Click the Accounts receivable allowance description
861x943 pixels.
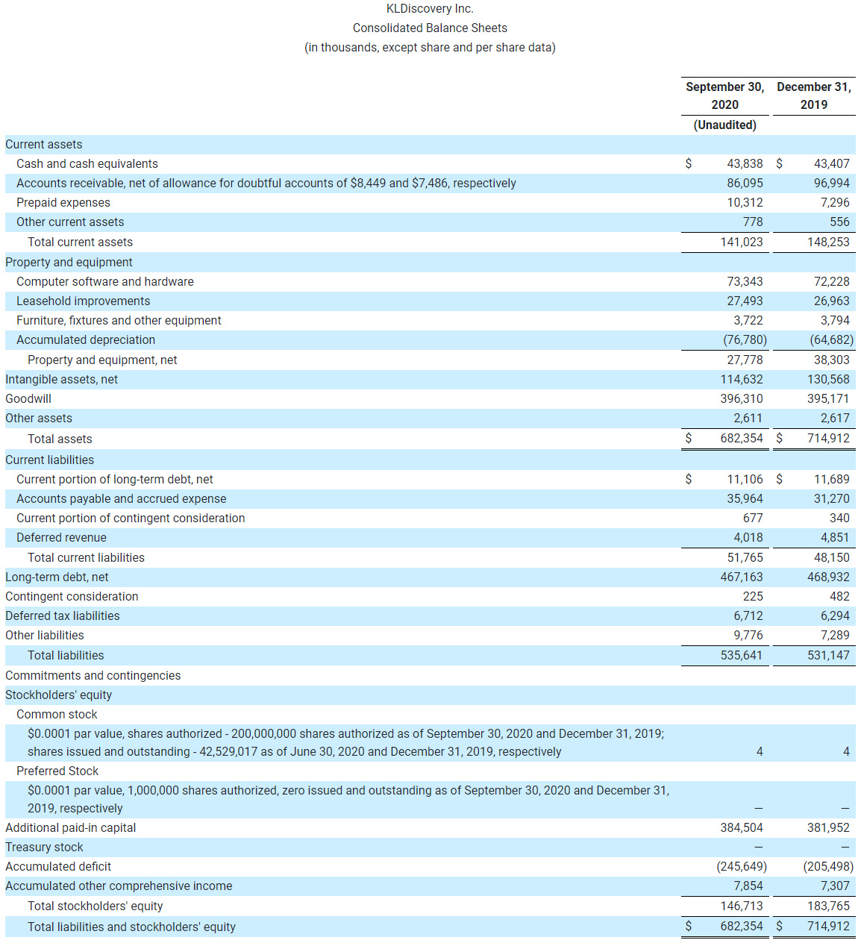[x=260, y=183]
